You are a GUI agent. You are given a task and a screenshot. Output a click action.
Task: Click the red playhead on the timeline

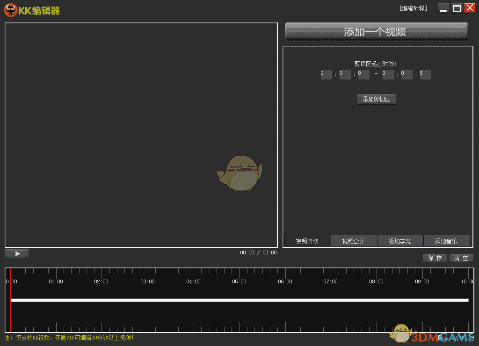coord(10,300)
